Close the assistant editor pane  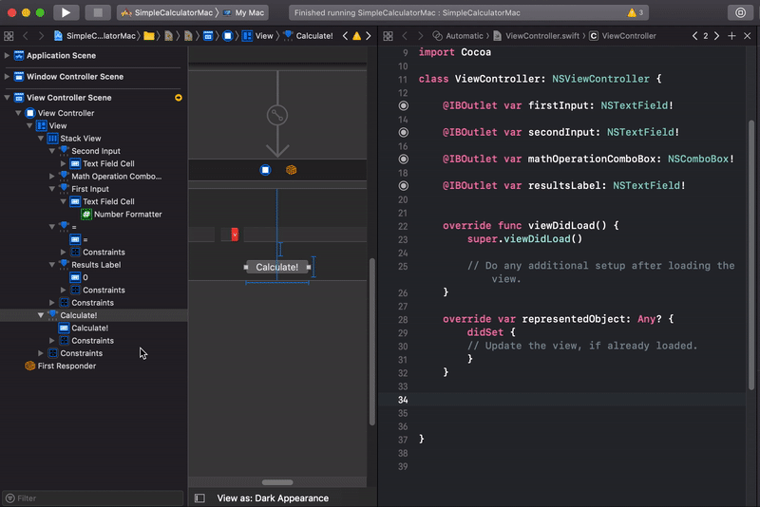748,36
